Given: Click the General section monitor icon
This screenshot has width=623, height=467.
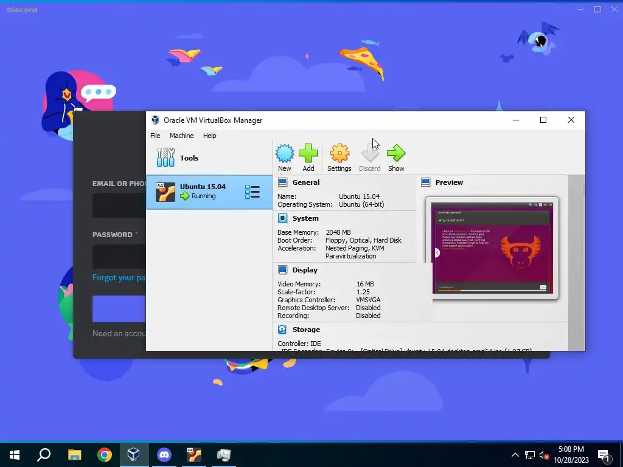Looking at the screenshot, I should point(282,182).
